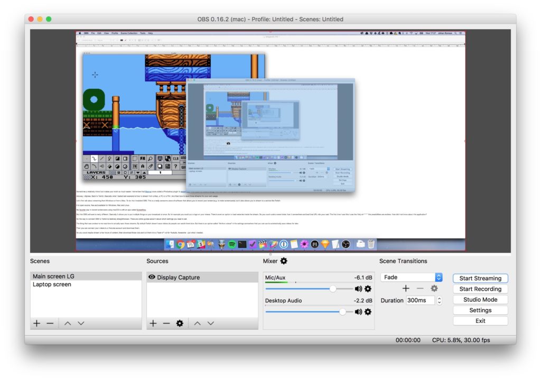Move the selected scene up
Screen dimensions: 541x380
(68, 323)
